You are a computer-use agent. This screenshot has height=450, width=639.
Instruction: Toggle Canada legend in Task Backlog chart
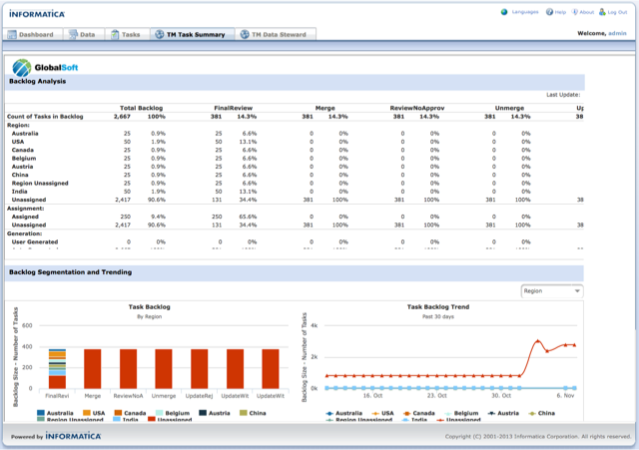130,413
